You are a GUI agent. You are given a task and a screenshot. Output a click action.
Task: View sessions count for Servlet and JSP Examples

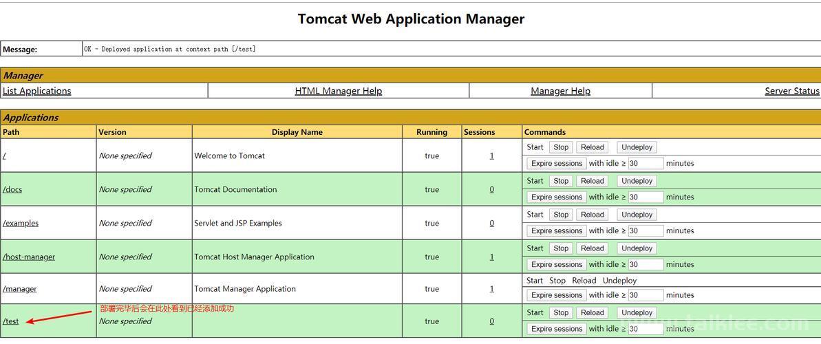point(491,223)
